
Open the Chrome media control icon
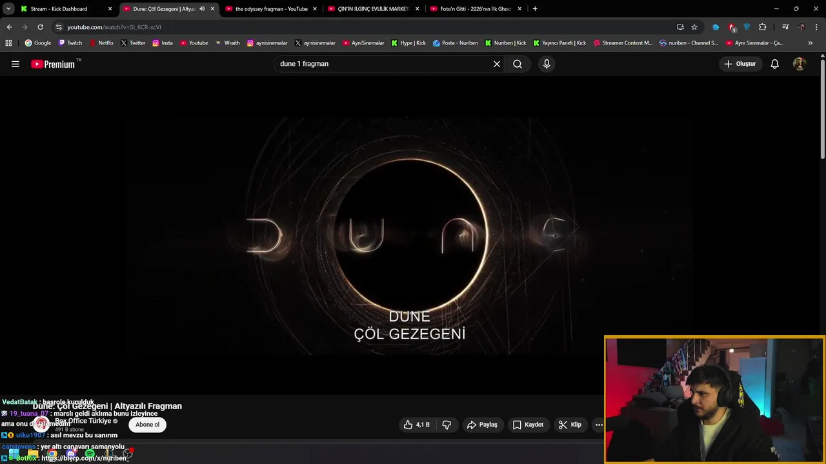(x=785, y=27)
